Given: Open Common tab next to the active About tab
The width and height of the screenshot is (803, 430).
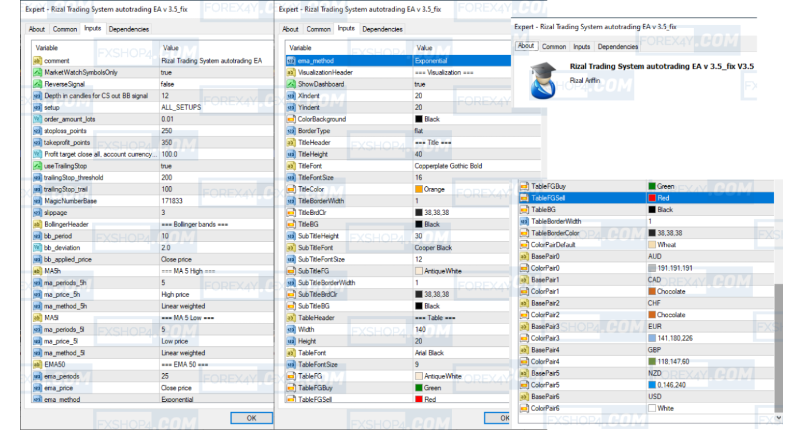Looking at the screenshot, I should coord(554,47).
